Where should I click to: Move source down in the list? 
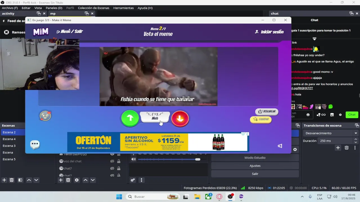93,180
